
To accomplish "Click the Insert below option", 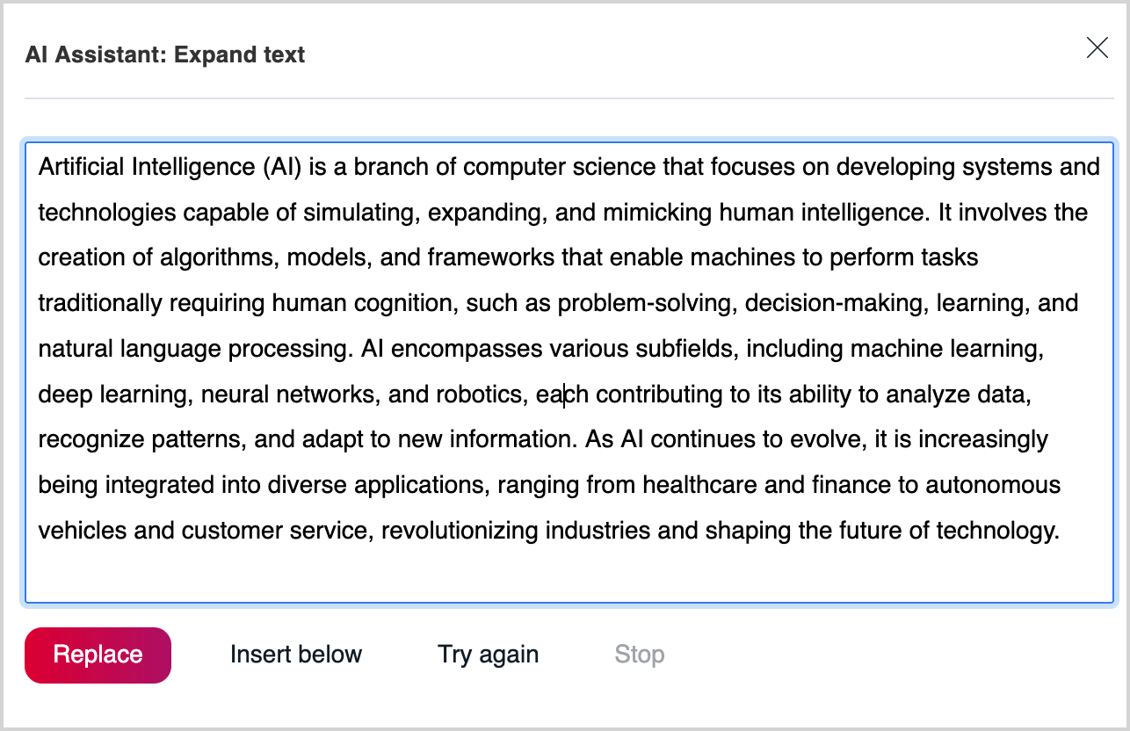I will pyautogui.click(x=296, y=654).
